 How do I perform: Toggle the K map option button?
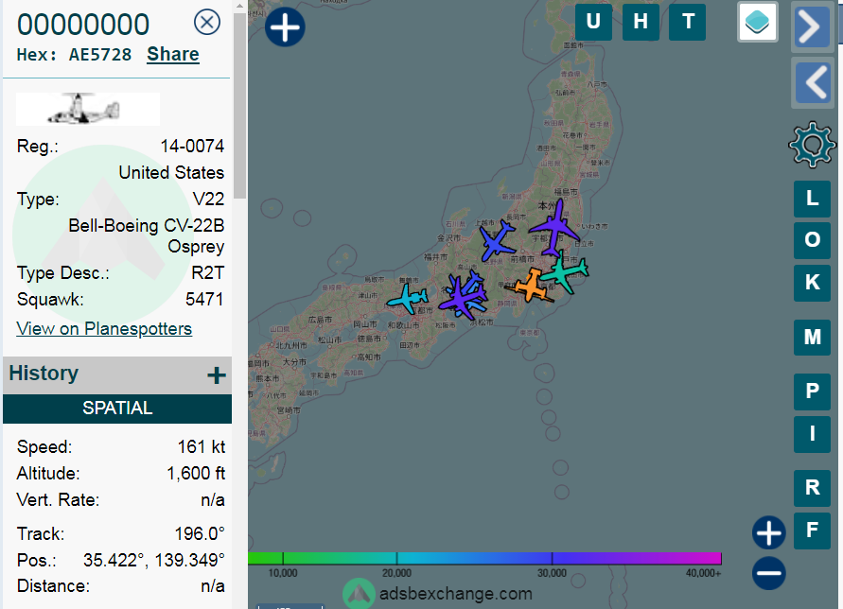[x=813, y=283]
